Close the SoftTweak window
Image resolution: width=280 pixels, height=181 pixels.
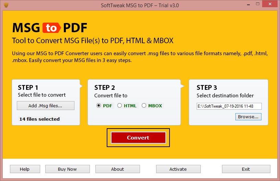click(x=270, y=4)
